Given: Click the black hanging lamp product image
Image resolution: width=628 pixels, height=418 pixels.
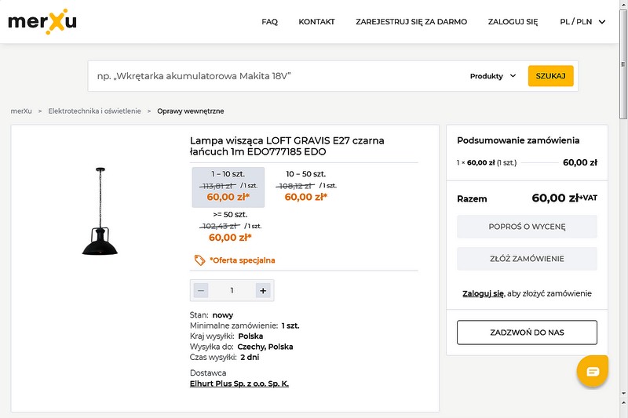Looking at the screenshot, I should (100, 211).
